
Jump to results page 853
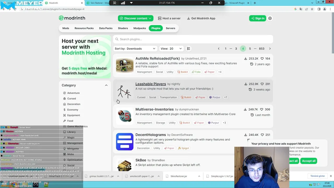pos(261,49)
